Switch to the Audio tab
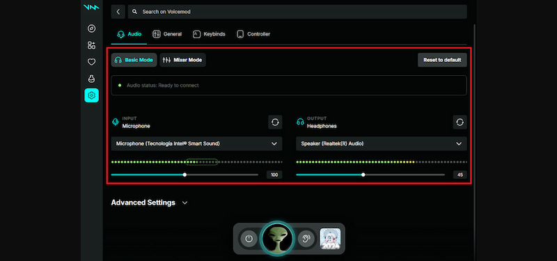 click(130, 34)
